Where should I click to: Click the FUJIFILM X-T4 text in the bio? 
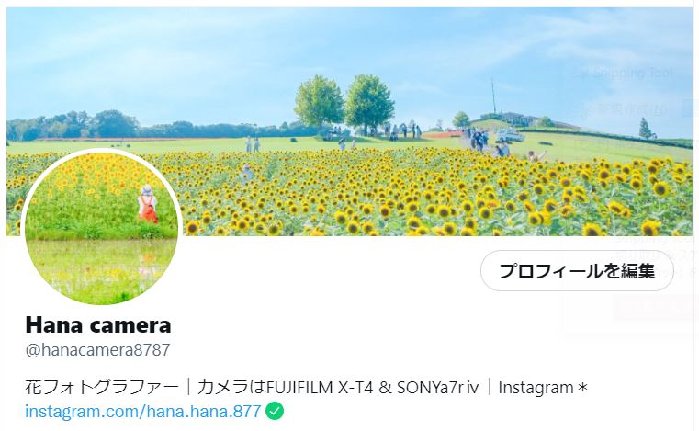(320, 388)
